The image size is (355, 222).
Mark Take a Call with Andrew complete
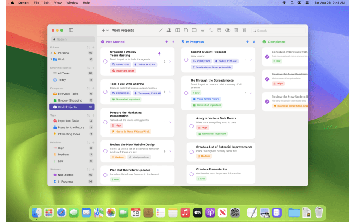105,92
